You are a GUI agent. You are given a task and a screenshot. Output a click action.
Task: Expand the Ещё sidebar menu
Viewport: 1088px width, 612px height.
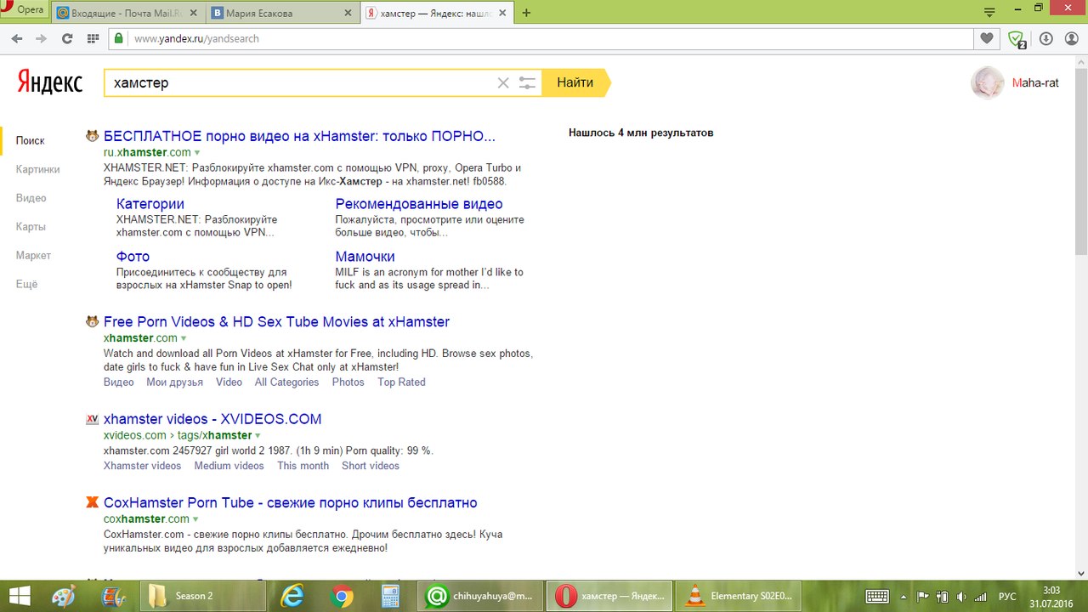pyautogui.click(x=27, y=285)
